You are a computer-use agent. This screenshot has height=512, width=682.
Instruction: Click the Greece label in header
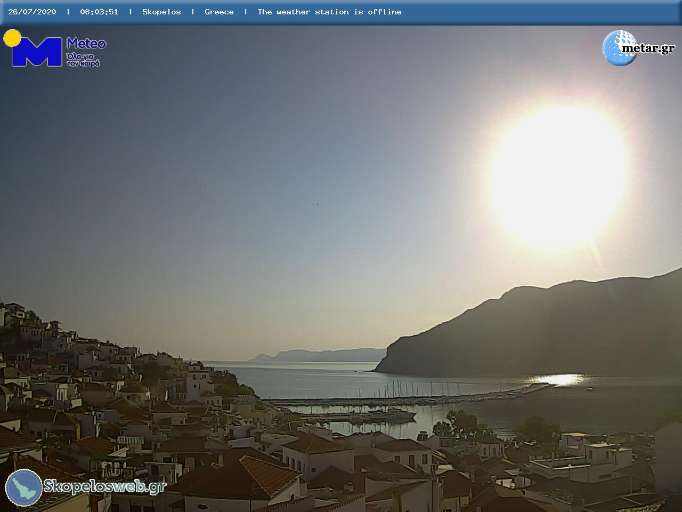219,12
